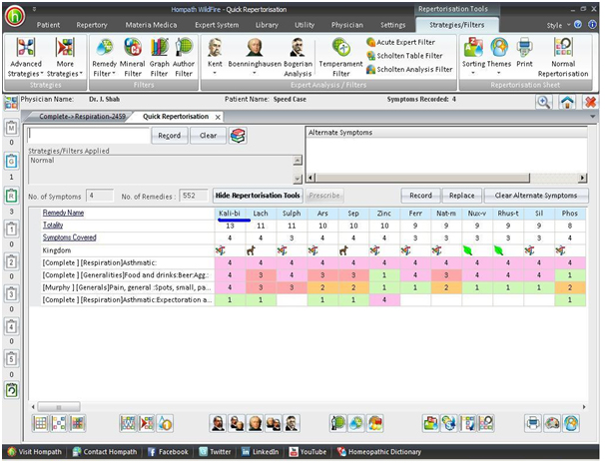
Task: Apply the Temperament Filter
Action: click(340, 57)
